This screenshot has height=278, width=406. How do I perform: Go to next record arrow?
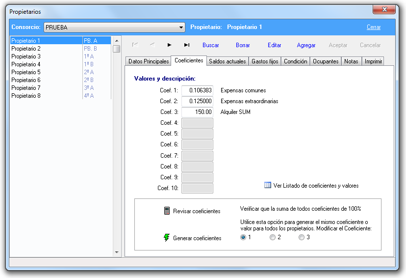pos(170,45)
